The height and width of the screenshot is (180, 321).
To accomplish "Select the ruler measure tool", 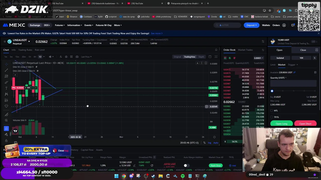I will pos(6,114).
